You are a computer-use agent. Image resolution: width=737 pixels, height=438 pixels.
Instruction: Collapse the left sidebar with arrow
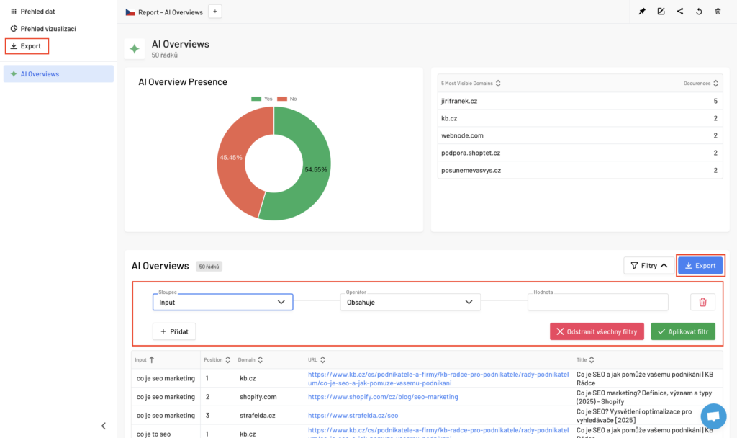coord(103,426)
